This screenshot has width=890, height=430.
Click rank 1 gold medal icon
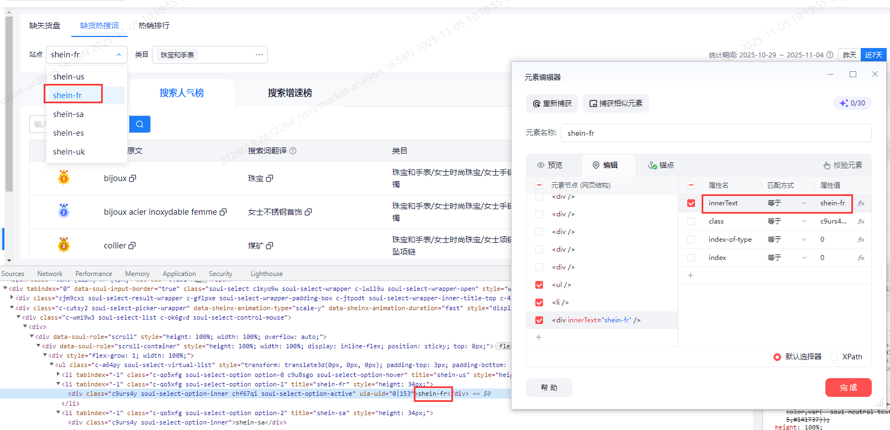(64, 178)
